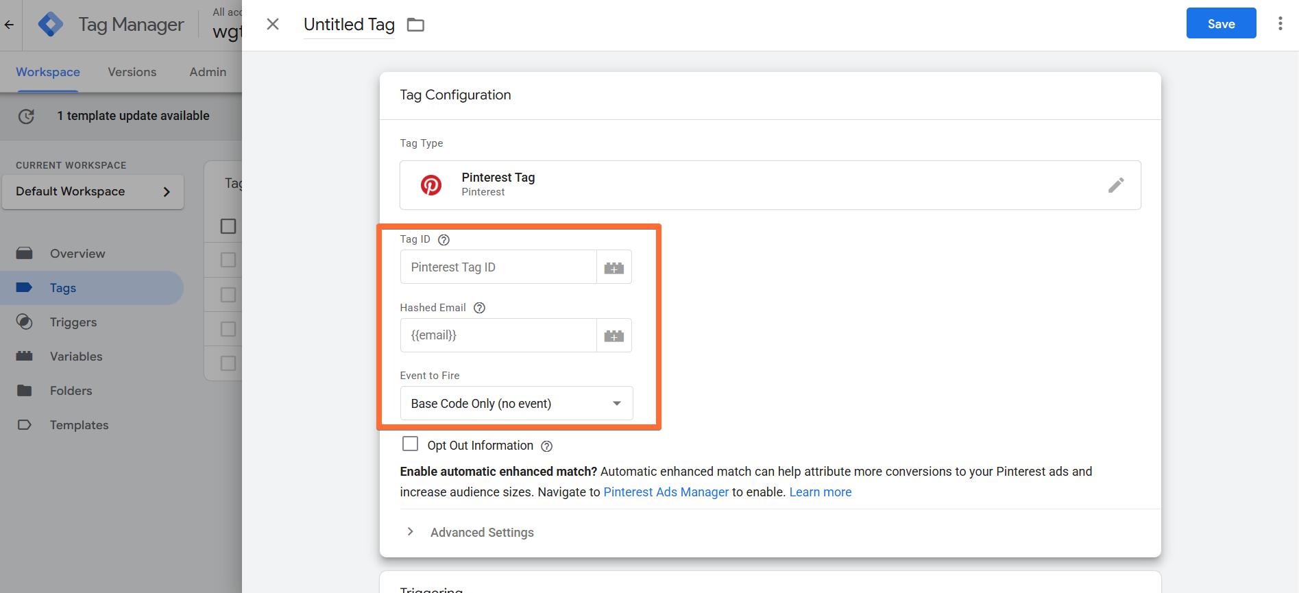Click the 1 template update available notice

(133, 116)
